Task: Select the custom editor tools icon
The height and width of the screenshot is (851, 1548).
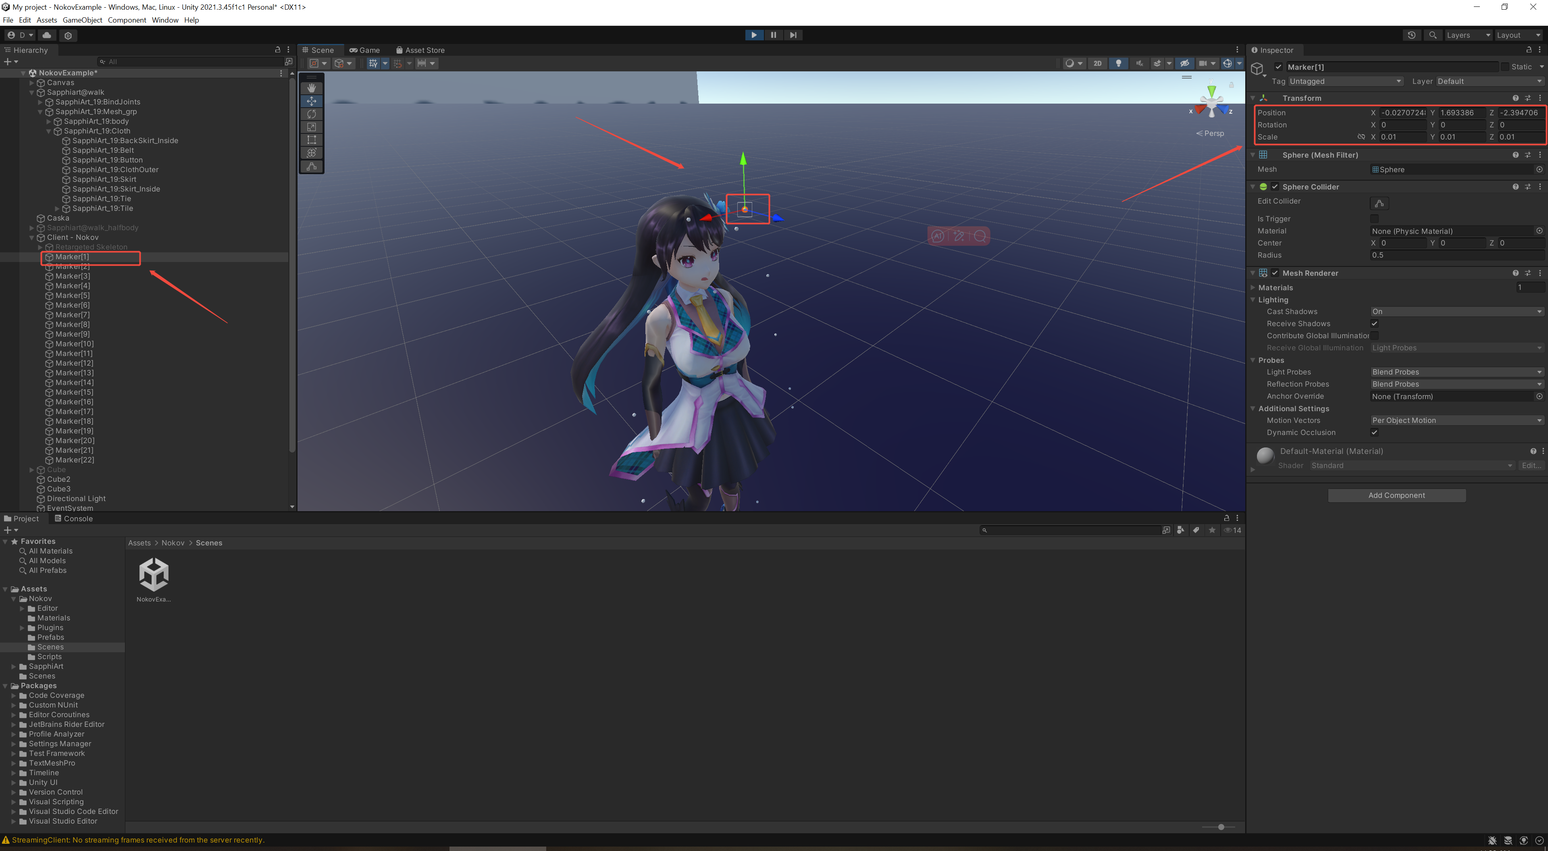Action: (x=311, y=166)
